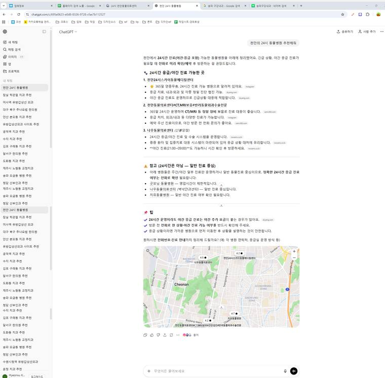Viewport: 385px width, 378px height.
Task: Select the 4.5 나우동물의료센터 map pin
Action: 203,258
